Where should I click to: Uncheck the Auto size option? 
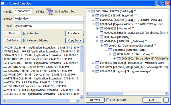[25, 33]
